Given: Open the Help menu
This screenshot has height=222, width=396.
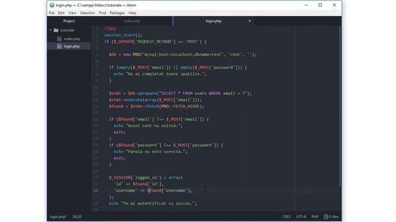Looking at the screenshot, I should (132, 13).
